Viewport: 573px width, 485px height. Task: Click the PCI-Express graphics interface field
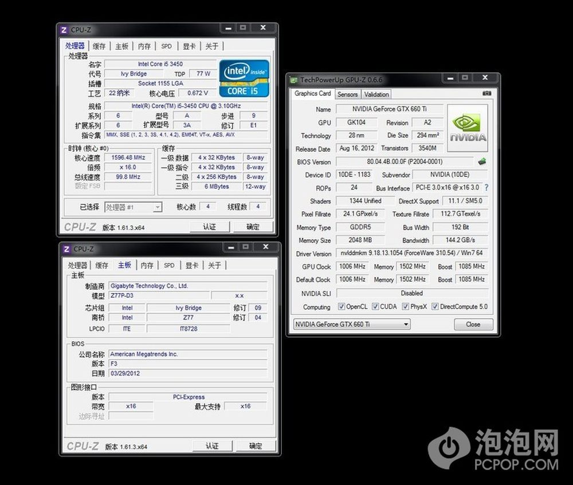tap(188, 397)
